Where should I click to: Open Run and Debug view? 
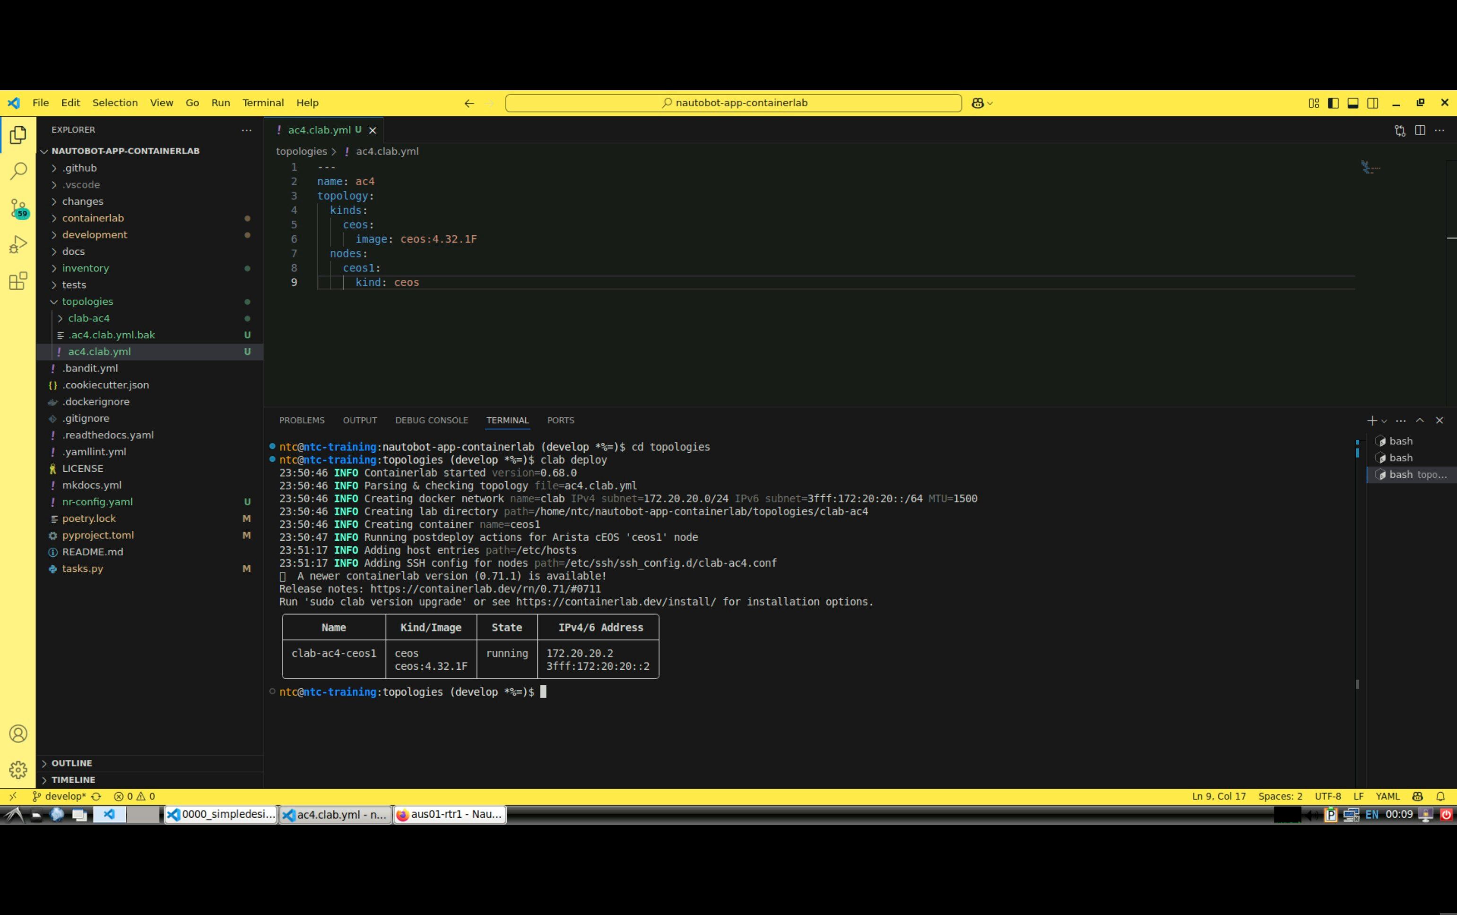tap(18, 244)
